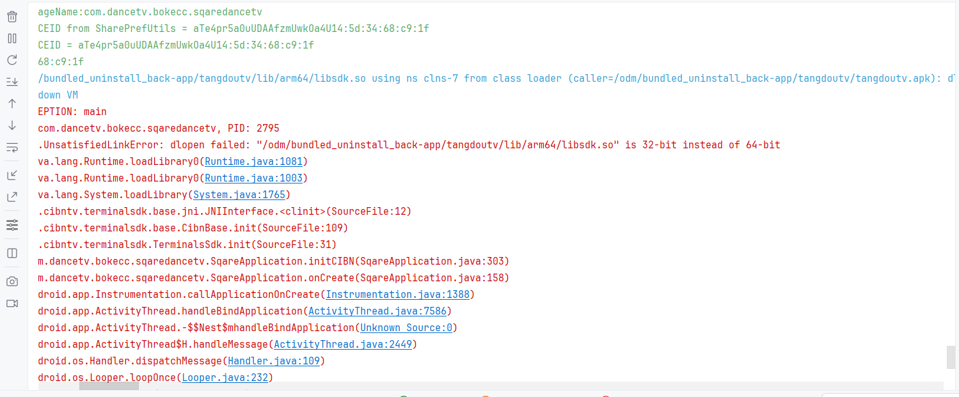Click the 'ageName:com.dancetv.bokecc.sqaredancetv' line
This screenshot has height=397, width=959.
(150, 12)
